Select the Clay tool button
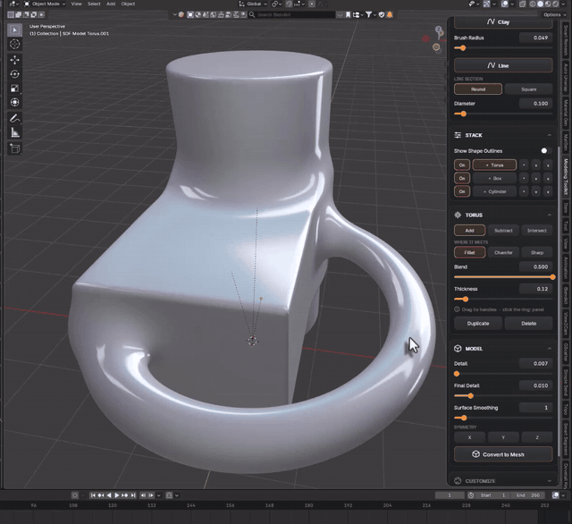Screen dimensions: 572x524 click(x=503, y=21)
